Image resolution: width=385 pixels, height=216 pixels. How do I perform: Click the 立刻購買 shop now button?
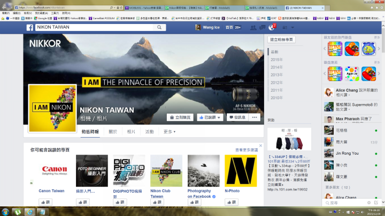coord(180,117)
